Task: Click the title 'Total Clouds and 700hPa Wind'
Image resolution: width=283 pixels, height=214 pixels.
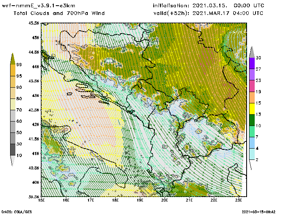Action: [59, 13]
